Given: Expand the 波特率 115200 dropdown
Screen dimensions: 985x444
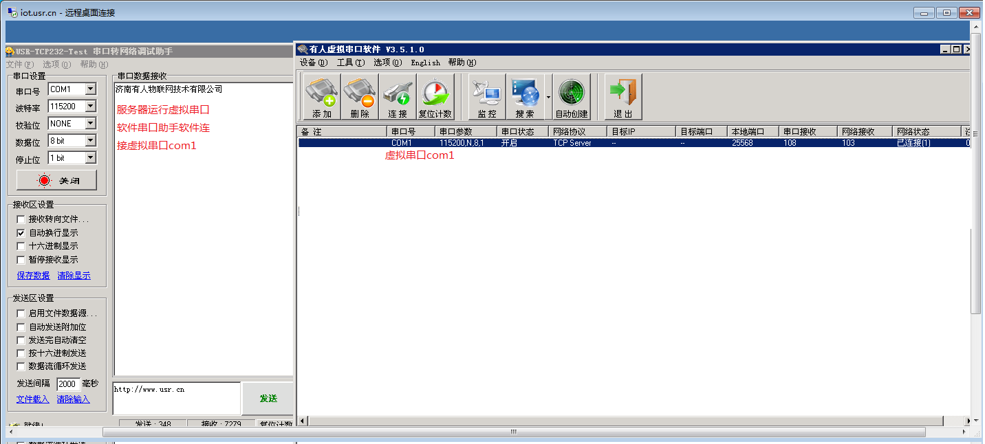Looking at the screenshot, I should coord(90,107).
